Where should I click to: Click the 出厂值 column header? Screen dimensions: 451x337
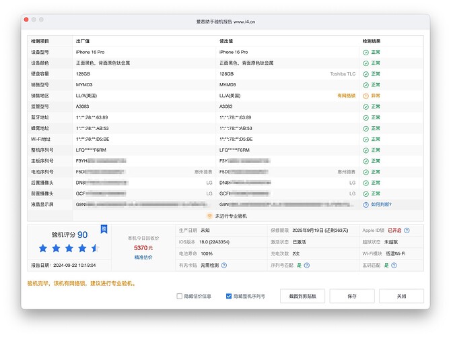(83, 41)
